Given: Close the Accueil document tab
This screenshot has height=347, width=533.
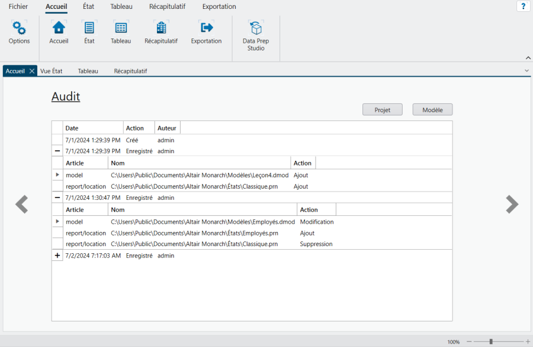Looking at the screenshot, I should (x=32, y=71).
